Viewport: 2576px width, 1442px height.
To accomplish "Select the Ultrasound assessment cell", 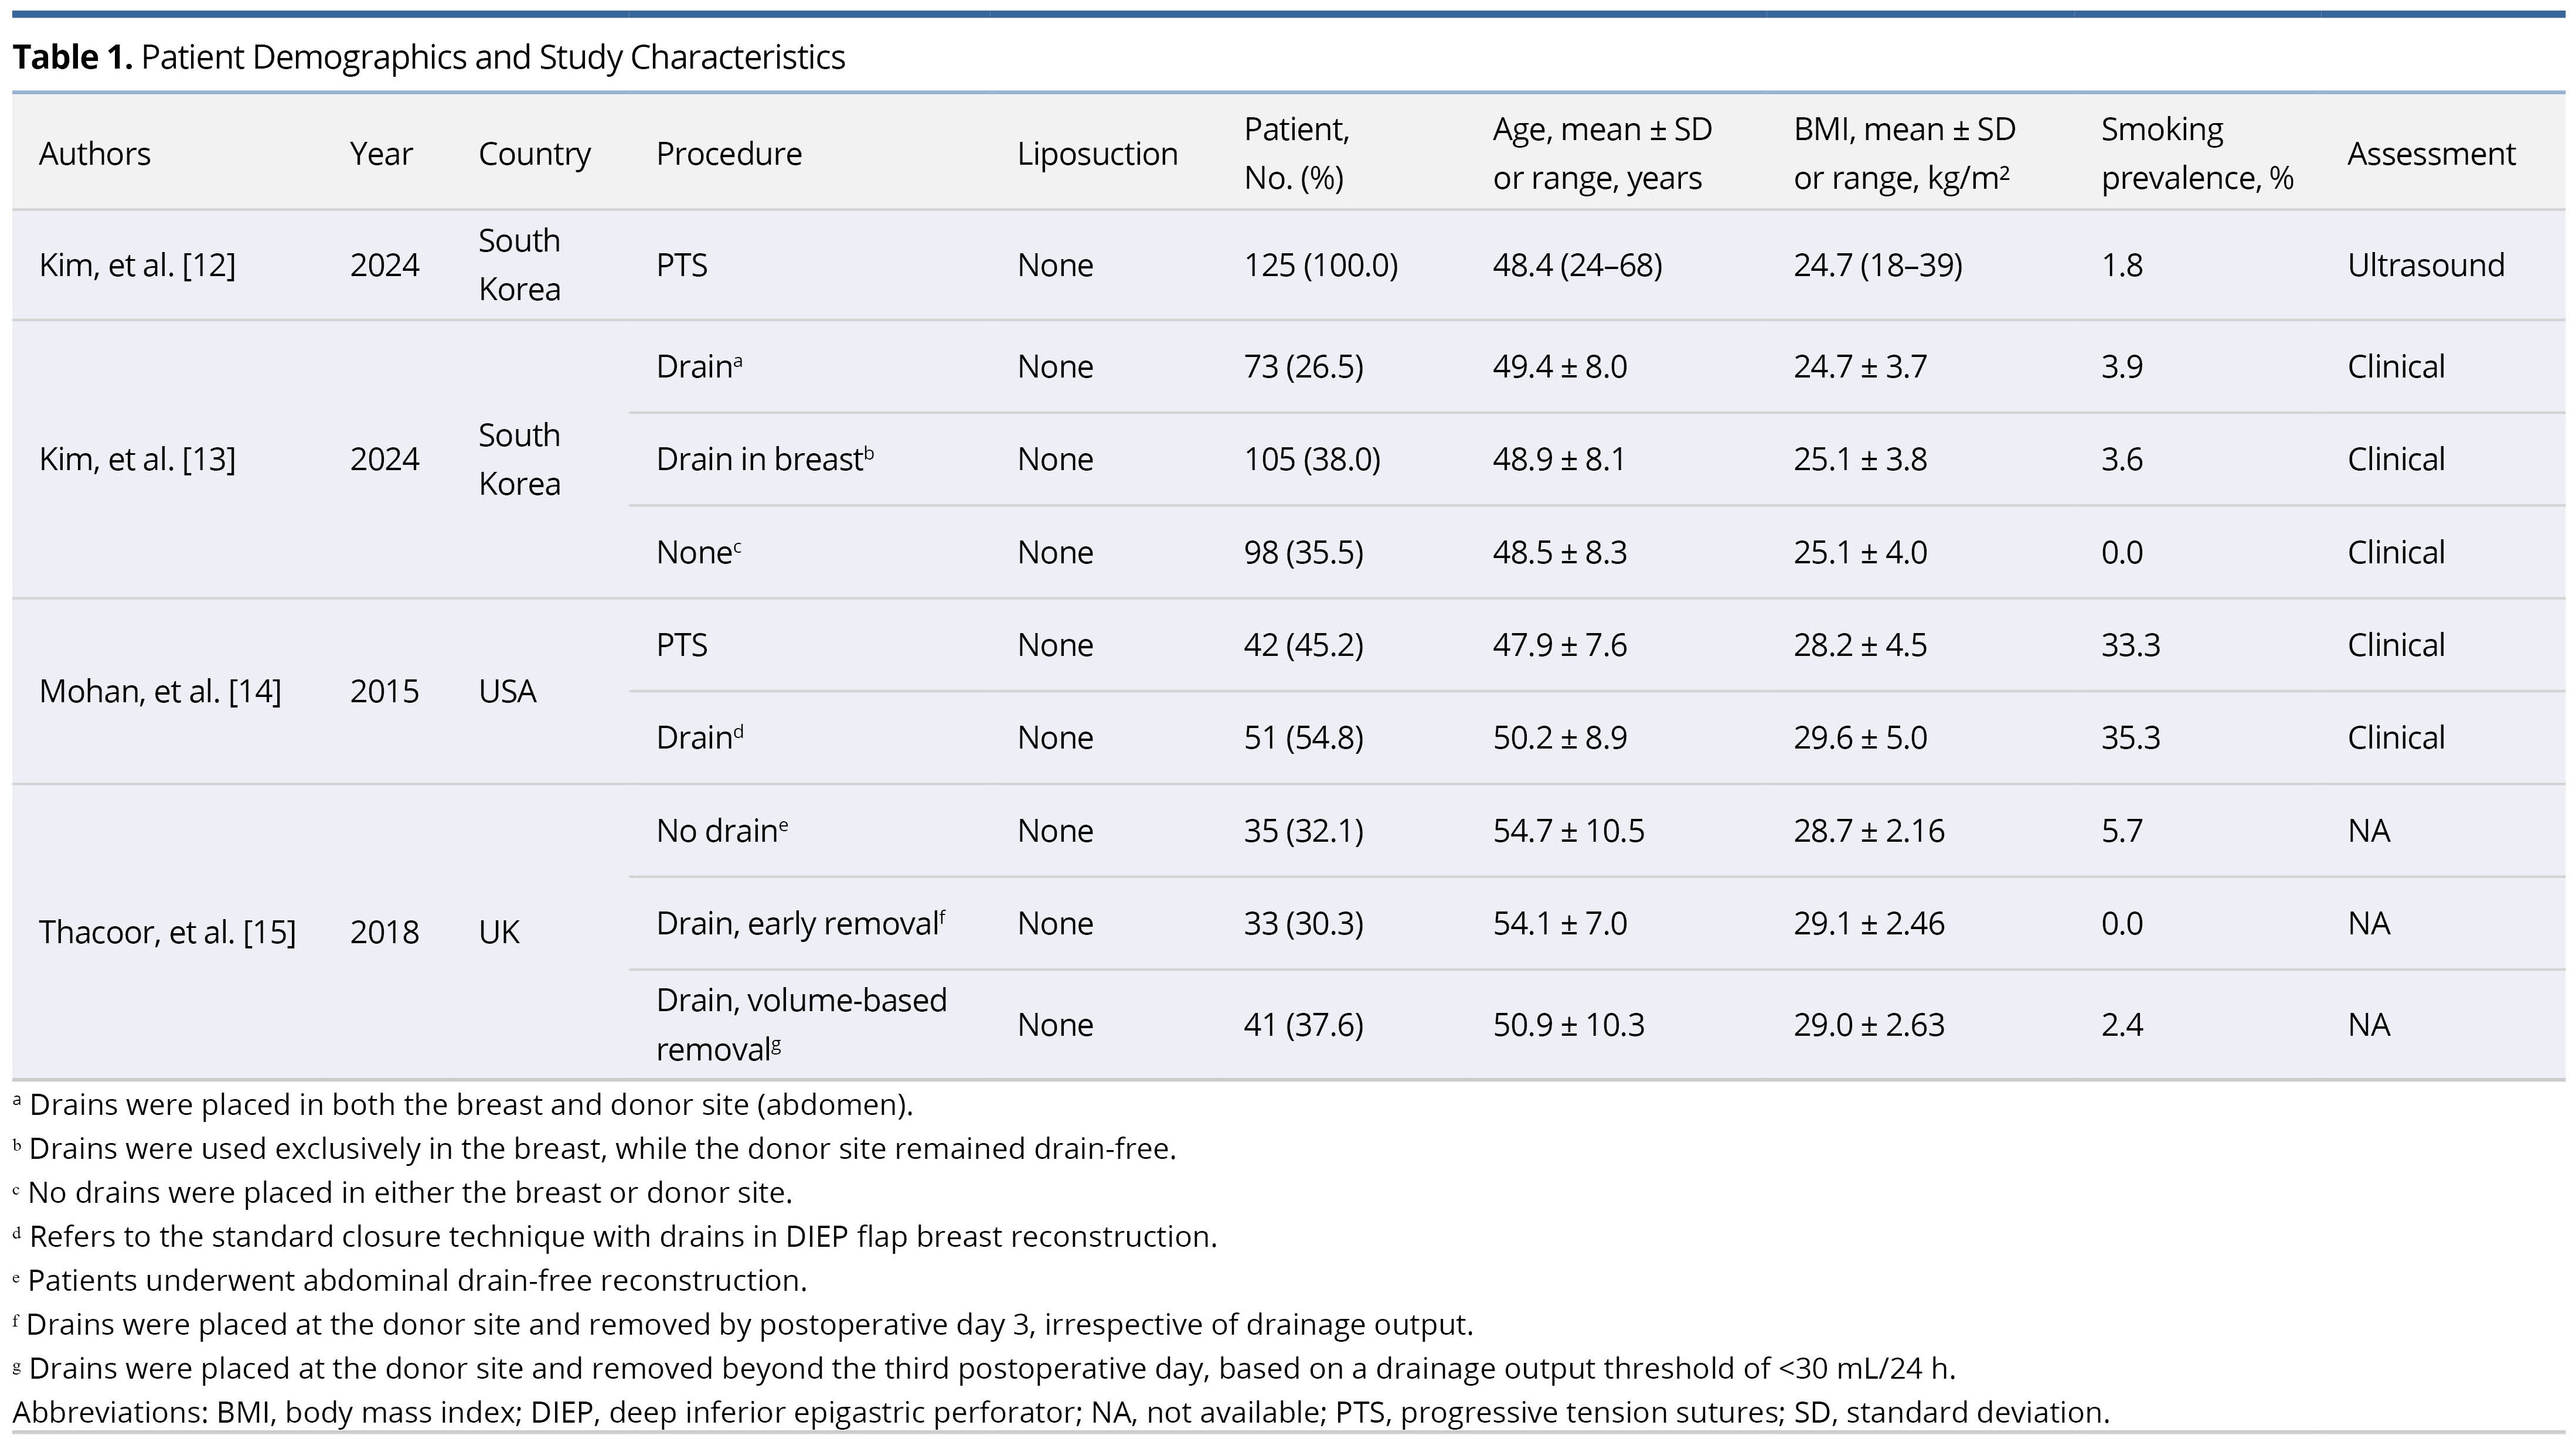I will [x=2426, y=265].
